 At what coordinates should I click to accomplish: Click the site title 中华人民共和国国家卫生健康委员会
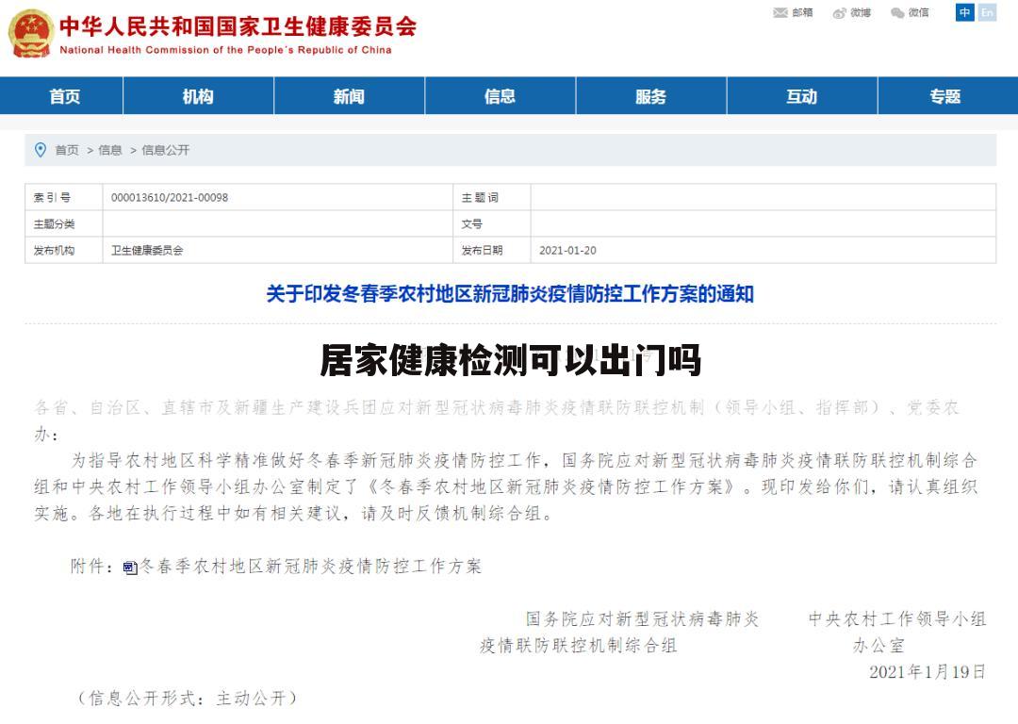click(238, 26)
